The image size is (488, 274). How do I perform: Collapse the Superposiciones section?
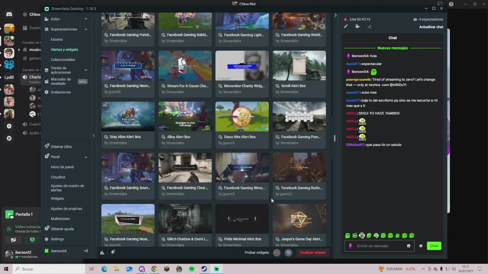click(x=86, y=29)
